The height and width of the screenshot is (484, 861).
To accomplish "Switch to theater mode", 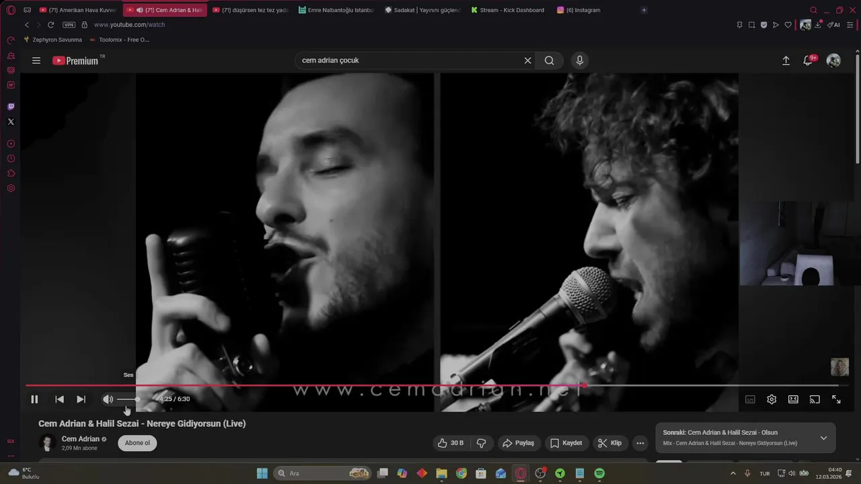I will 793,399.
